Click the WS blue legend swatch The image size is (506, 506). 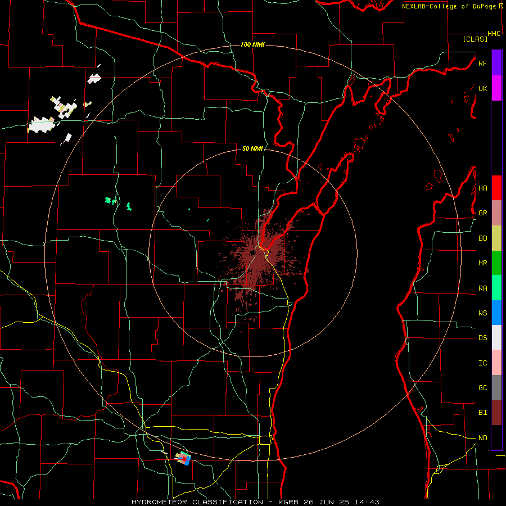[x=496, y=313]
